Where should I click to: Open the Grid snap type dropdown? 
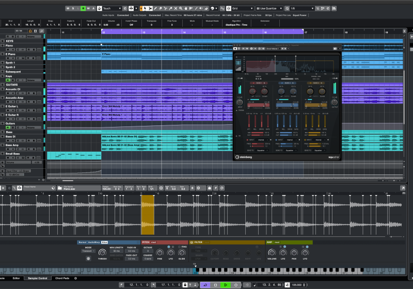pos(240,8)
